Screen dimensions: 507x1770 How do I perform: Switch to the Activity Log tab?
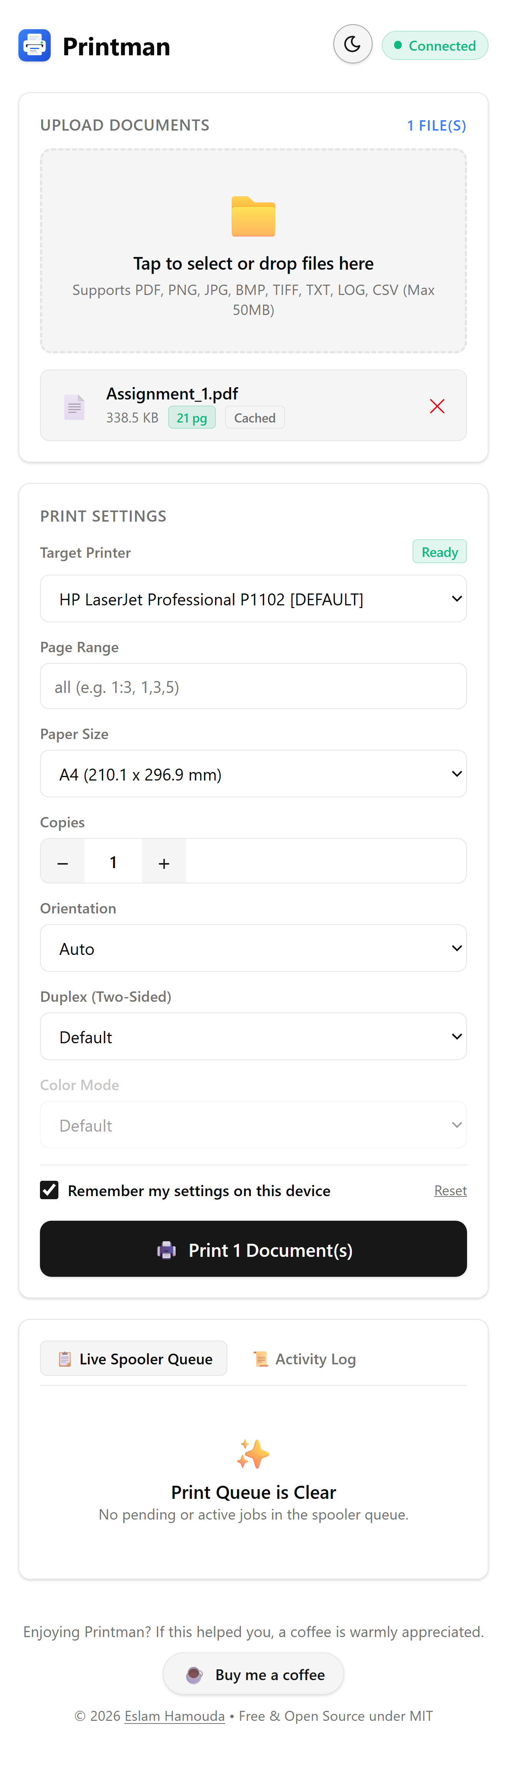tap(304, 1359)
